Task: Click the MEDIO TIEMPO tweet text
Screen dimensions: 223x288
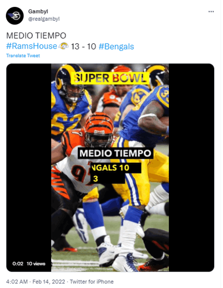Action: click(36, 36)
